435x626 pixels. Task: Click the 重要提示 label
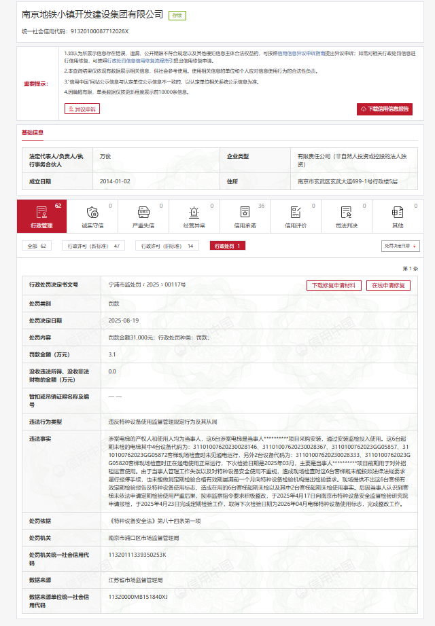coord(36,84)
